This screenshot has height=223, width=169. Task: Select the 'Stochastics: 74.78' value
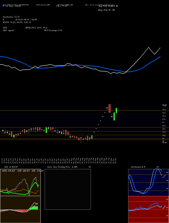[11, 17]
